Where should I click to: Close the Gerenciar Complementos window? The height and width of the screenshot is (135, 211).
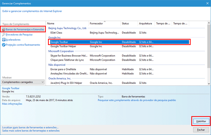[x=207, y=3]
